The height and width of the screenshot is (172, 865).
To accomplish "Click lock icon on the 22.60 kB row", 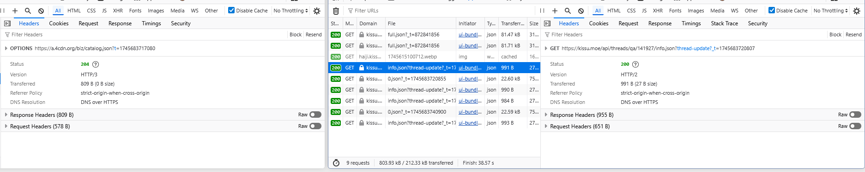I will tap(362, 79).
